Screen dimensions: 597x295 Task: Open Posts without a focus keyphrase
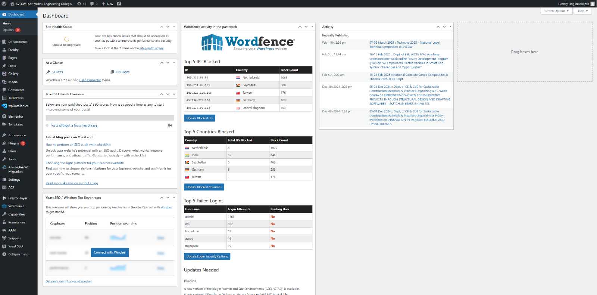[74, 125]
